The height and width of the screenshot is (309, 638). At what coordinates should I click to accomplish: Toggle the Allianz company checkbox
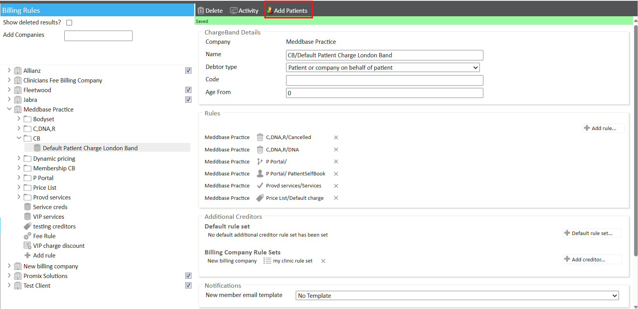(188, 70)
